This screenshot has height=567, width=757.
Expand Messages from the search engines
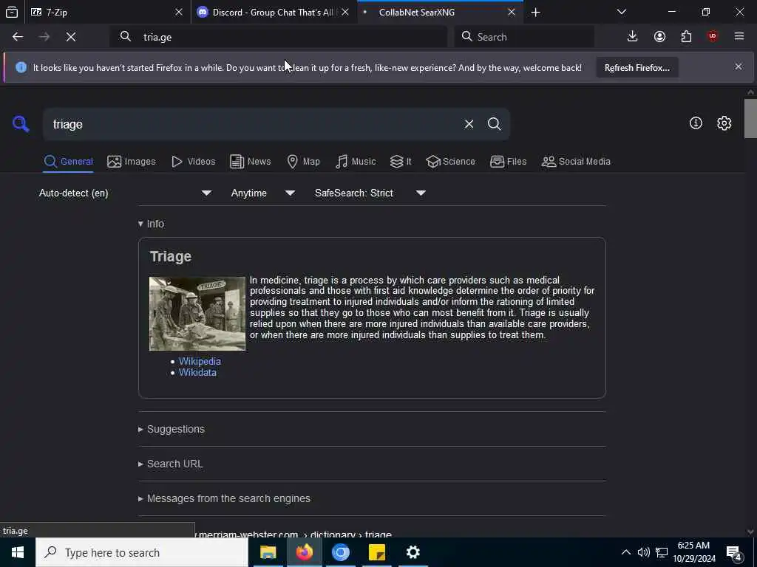click(224, 498)
